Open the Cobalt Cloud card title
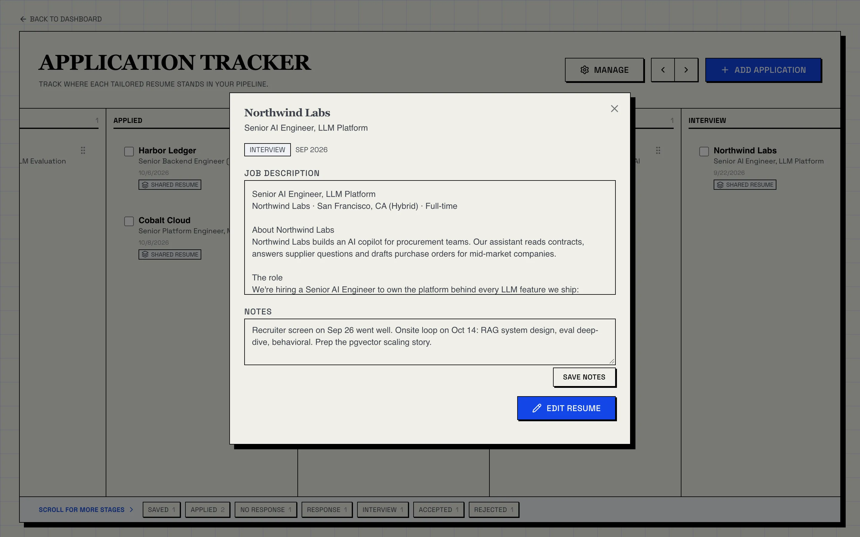860x537 pixels. [164, 220]
